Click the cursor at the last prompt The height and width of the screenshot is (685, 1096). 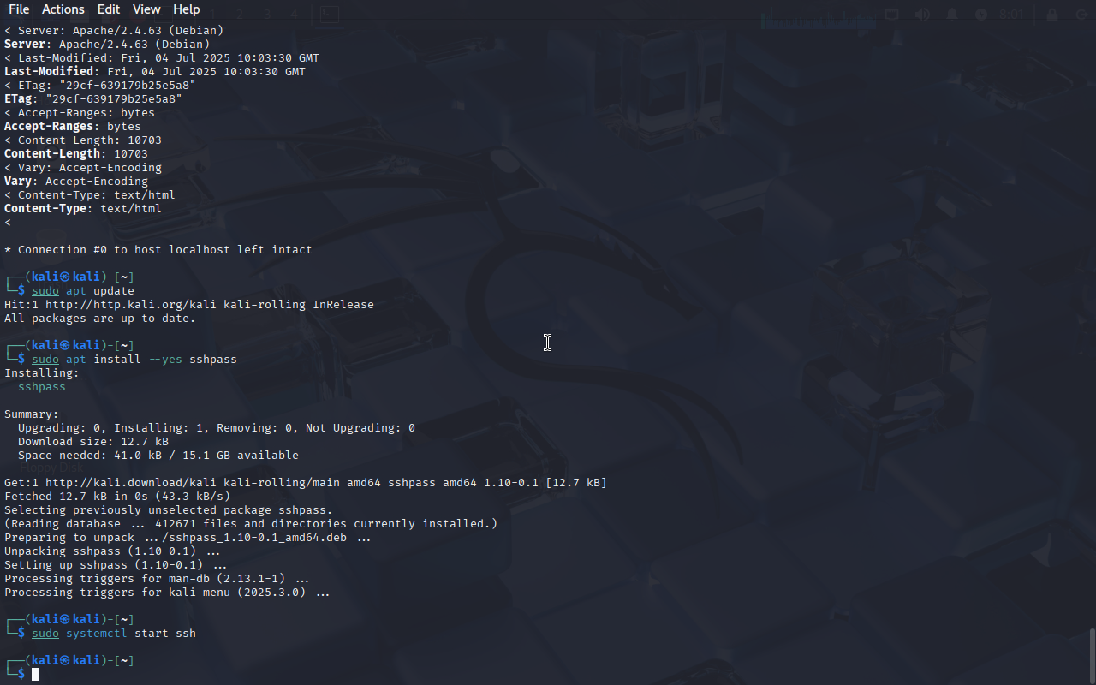(35, 675)
